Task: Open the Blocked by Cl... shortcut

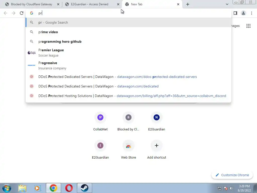Action: (128, 121)
